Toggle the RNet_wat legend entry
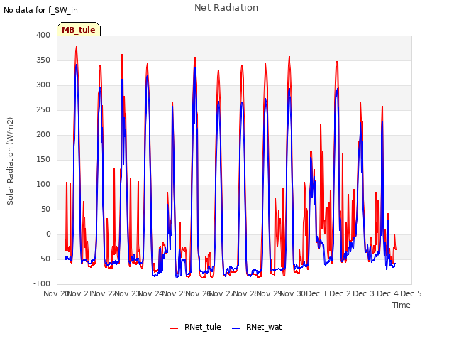The width and height of the screenshot is (454, 341). 257,327
